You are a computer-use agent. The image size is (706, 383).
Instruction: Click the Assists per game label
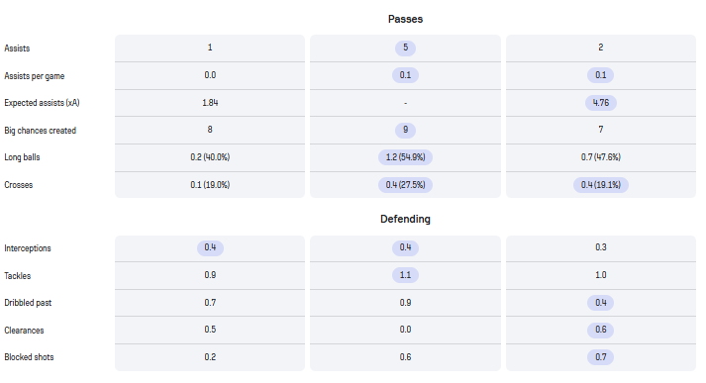(x=35, y=76)
